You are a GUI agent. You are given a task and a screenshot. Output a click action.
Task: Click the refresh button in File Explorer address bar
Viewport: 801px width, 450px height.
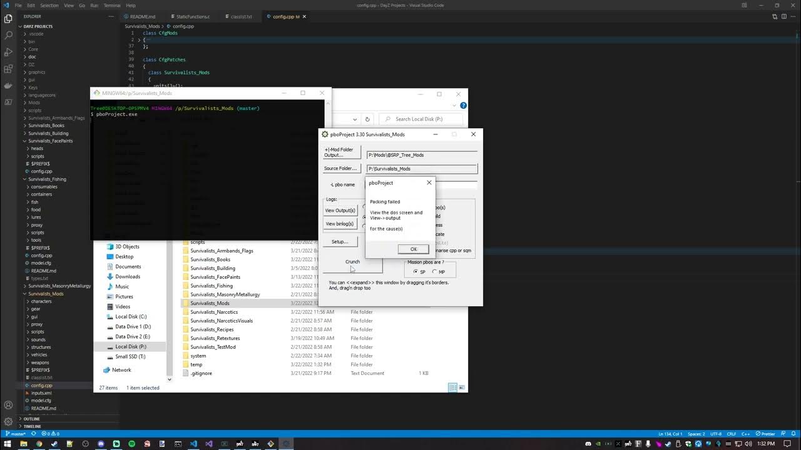click(x=367, y=119)
